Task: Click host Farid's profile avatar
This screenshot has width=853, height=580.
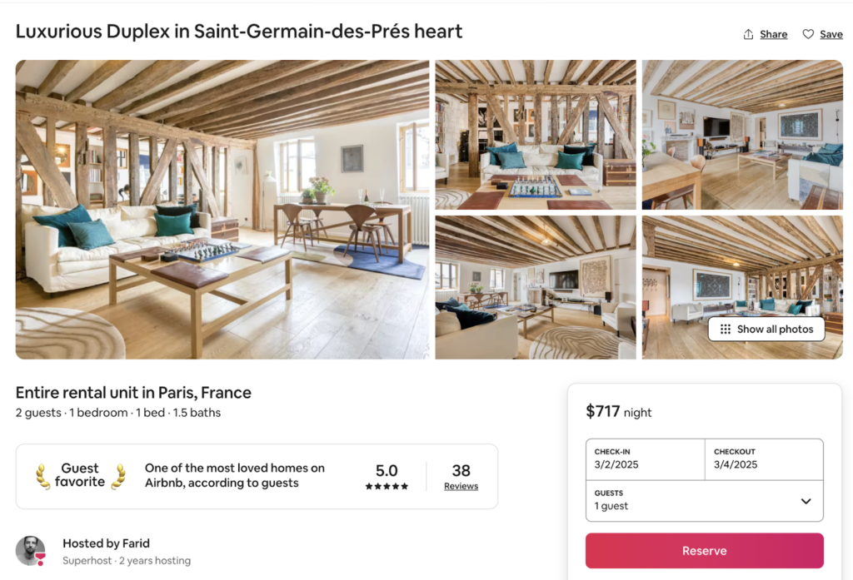Action: coord(30,550)
